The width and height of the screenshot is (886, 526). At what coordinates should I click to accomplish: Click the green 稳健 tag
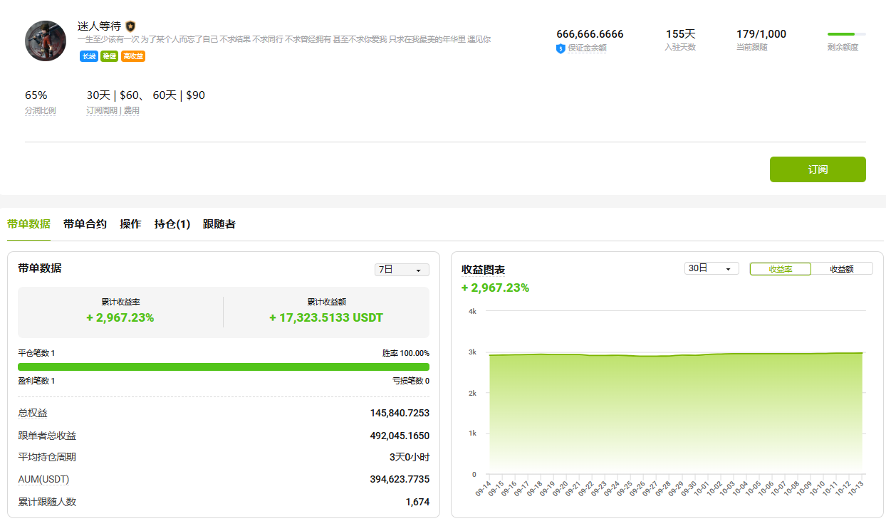click(x=109, y=56)
